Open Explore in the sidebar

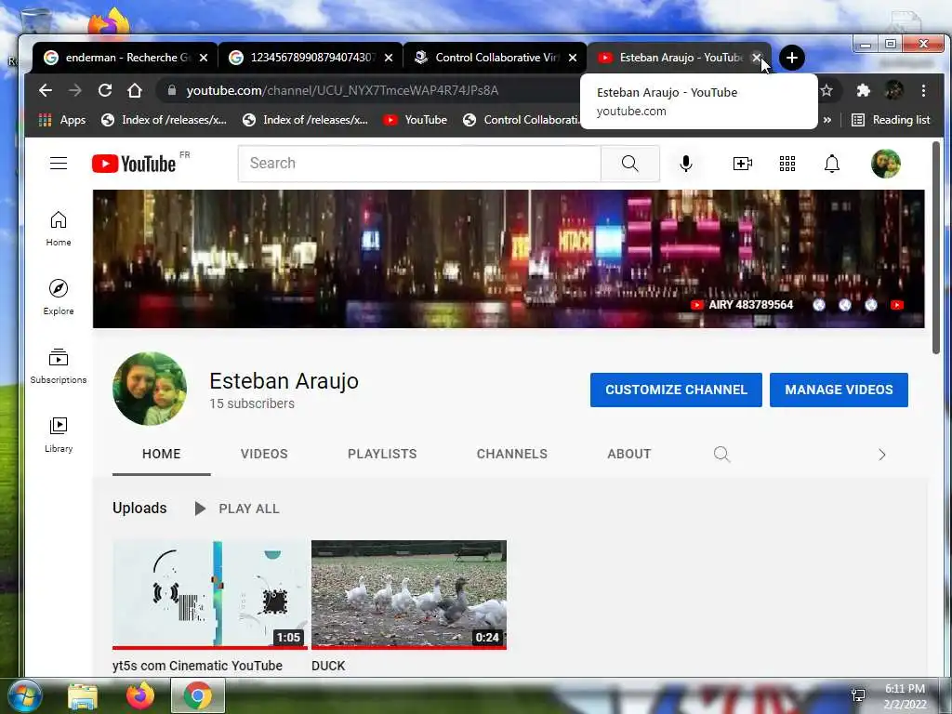tap(59, 297)
